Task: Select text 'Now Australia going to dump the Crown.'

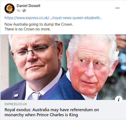Action: coord(39,24)
